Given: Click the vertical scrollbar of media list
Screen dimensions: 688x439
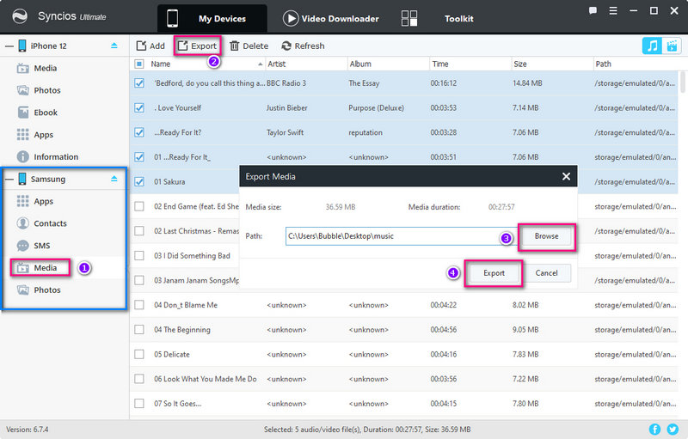Looking at the screenshot, I should 683,82.
